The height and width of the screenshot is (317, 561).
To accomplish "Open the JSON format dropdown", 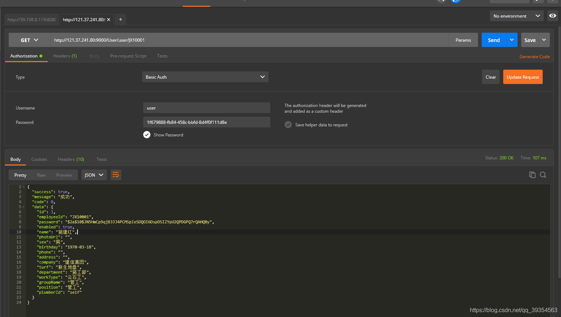I will (94, 175).
